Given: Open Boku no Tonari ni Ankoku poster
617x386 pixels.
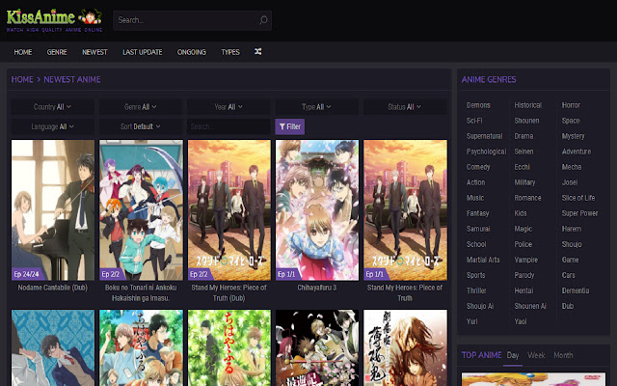Looking at the screenshot, I should [141, 210].
